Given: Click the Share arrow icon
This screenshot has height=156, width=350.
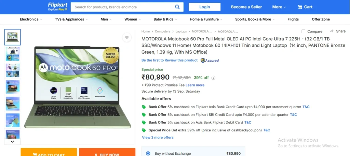Looking at the screenshot, I should pos(332,31).
